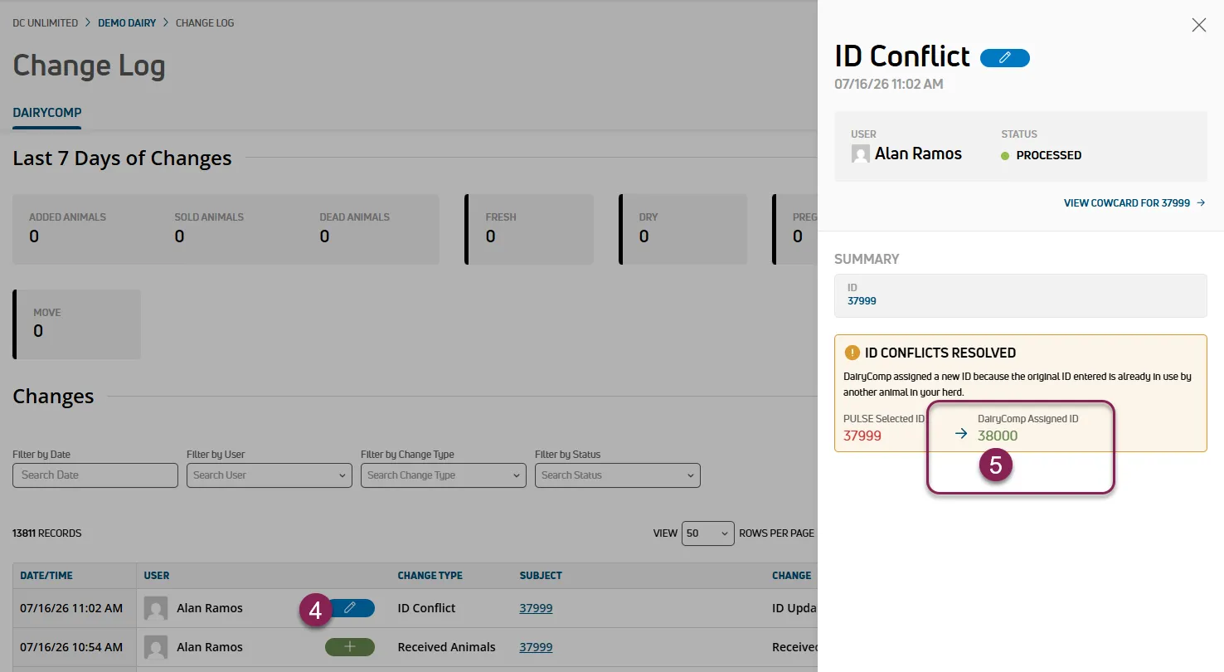Click the arrow between selected and assigned IDs
Screen dimensions: 1224x672
[961, 433]
